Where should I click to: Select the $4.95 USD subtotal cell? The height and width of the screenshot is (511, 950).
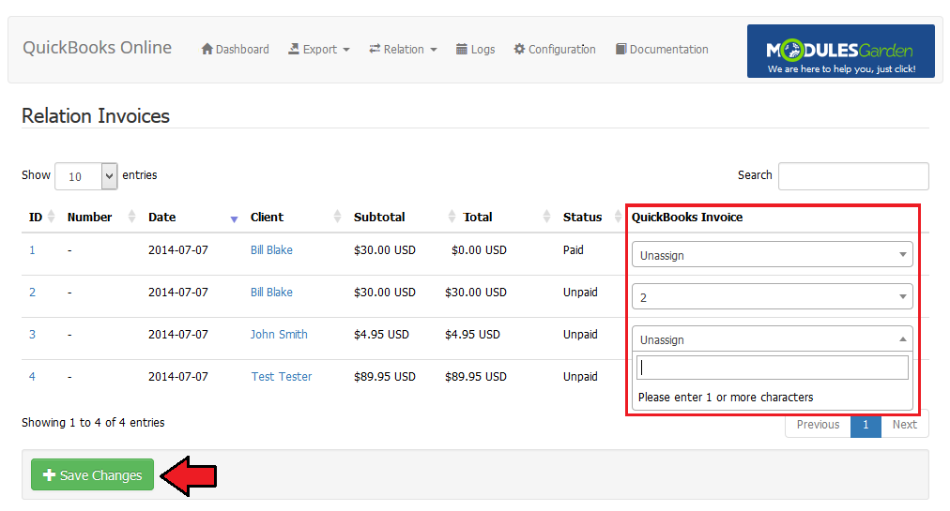381,334
